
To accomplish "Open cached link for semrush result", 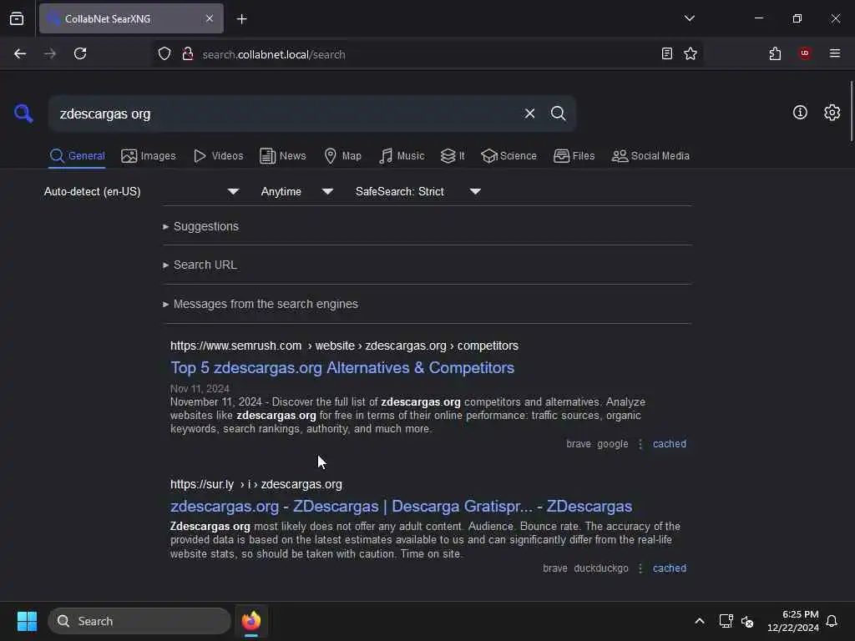I will tap(669, 444).
